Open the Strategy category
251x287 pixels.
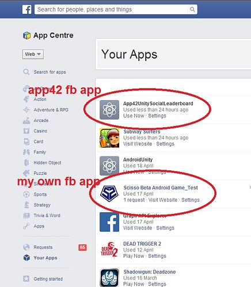click(x=42, y=205)
